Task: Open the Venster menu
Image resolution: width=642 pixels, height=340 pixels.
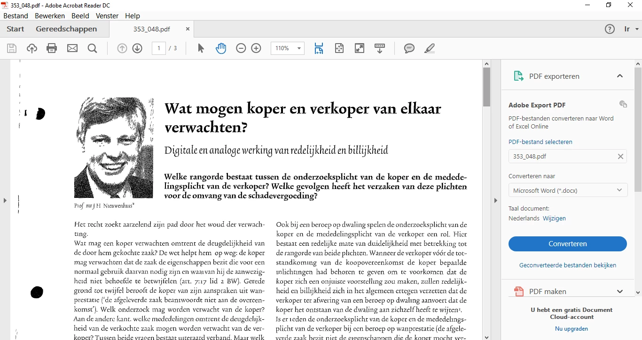Action: point(107,15)
